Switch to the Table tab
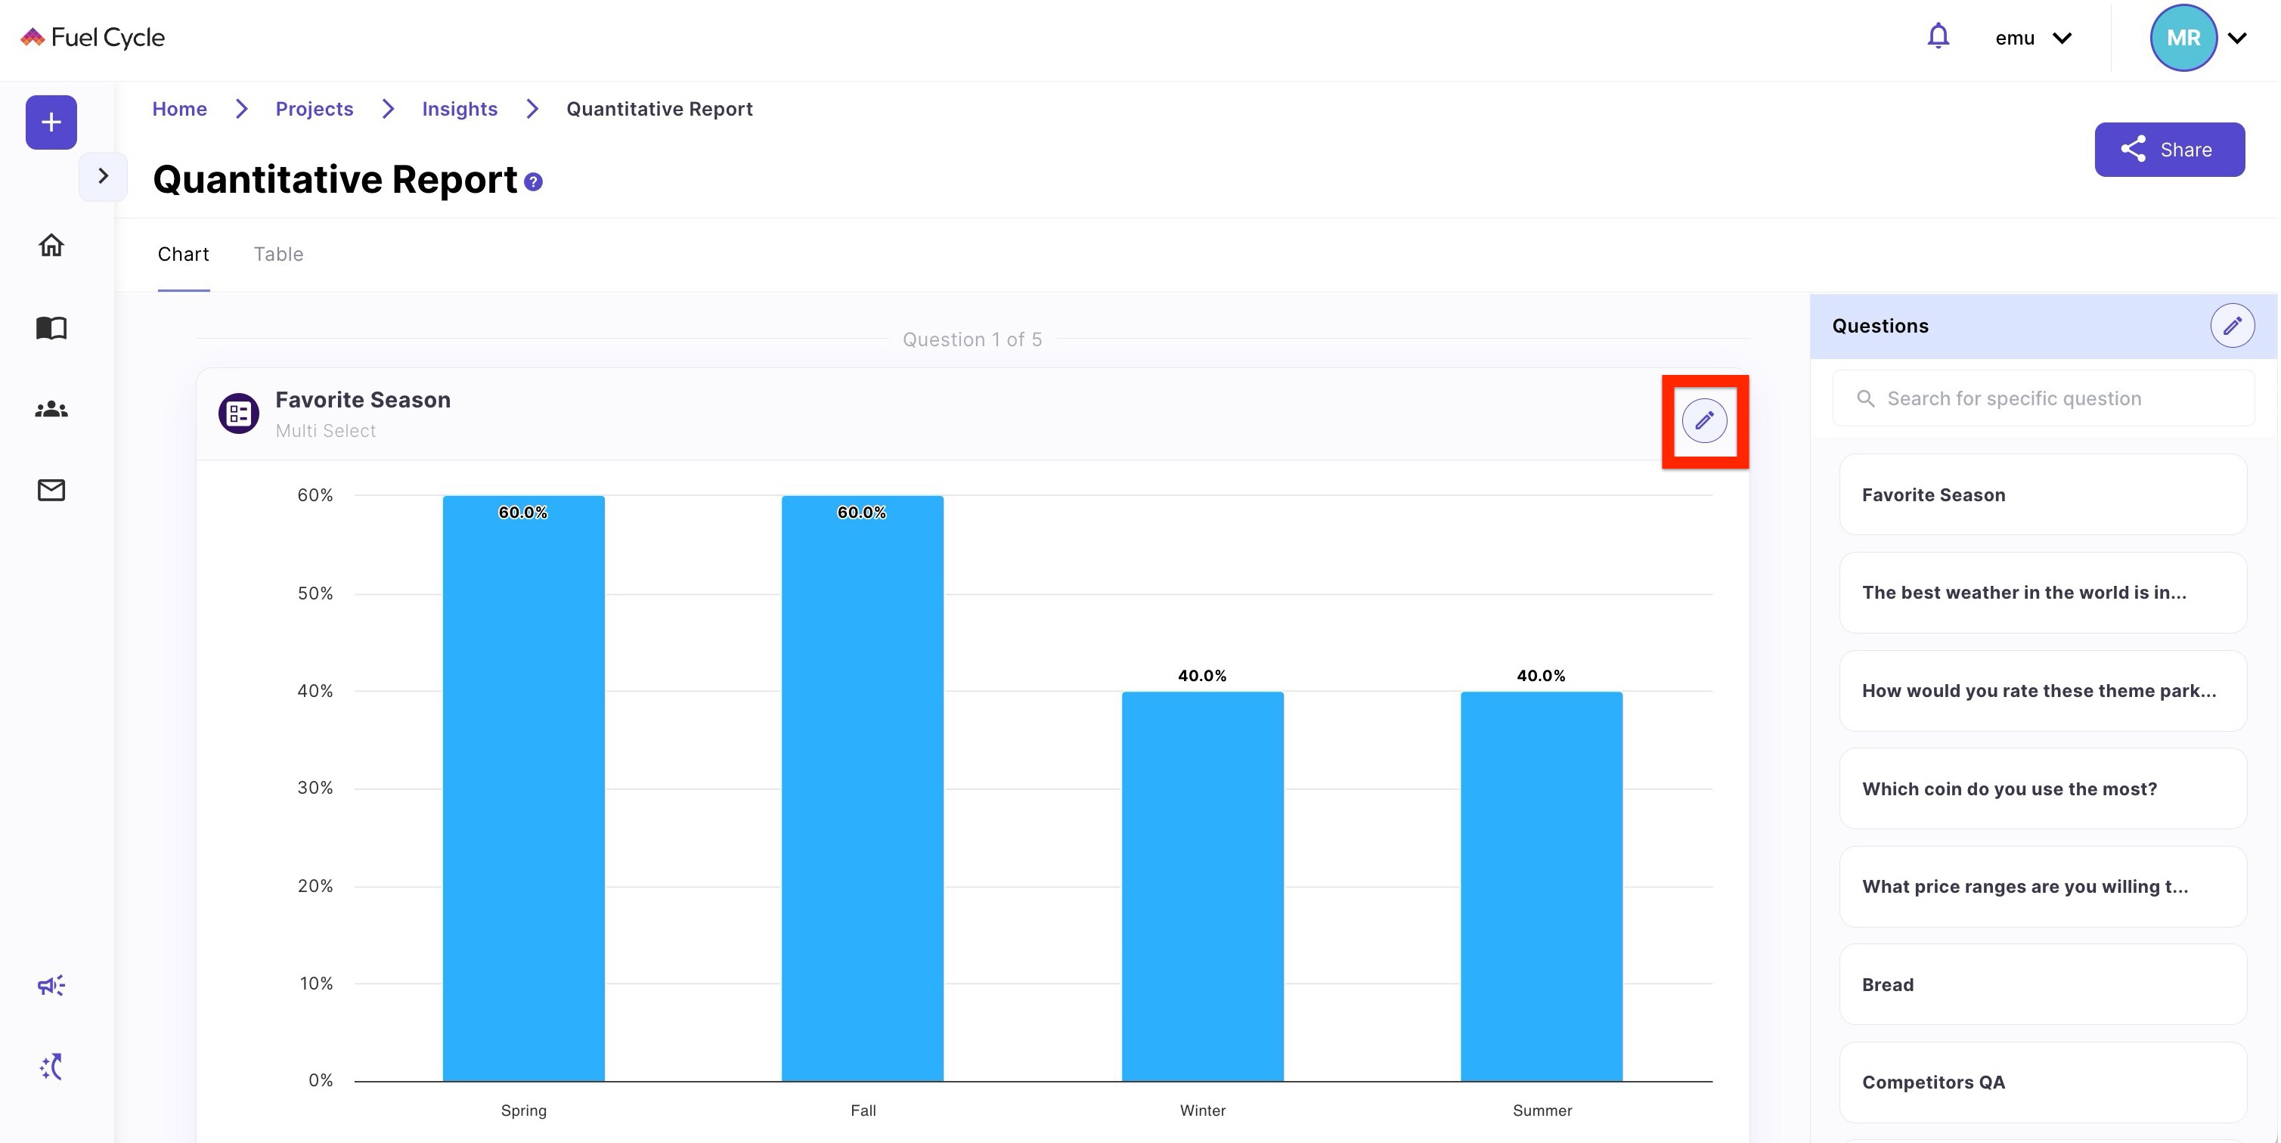 pos(278,254)
